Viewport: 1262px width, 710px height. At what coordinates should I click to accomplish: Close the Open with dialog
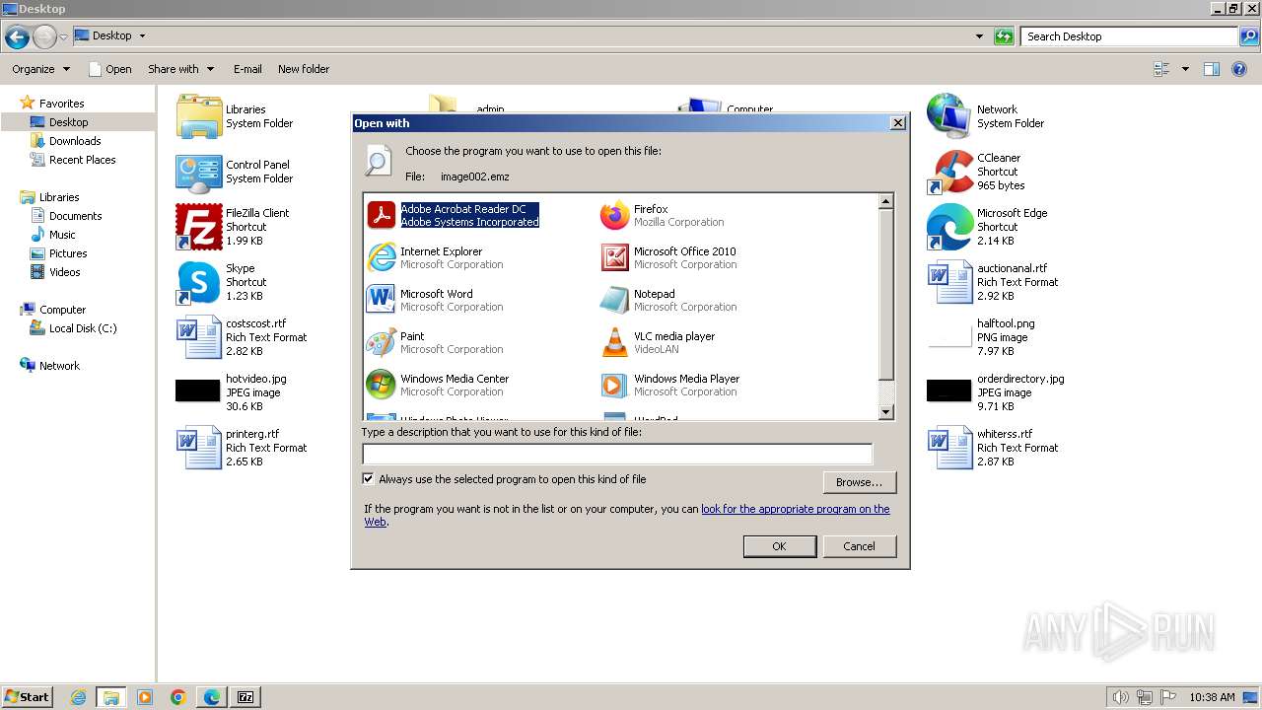tap(897, 123)
